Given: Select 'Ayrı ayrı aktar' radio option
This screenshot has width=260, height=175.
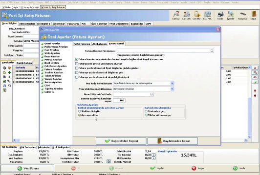Looking at the screenshot, I should point(80,115).
